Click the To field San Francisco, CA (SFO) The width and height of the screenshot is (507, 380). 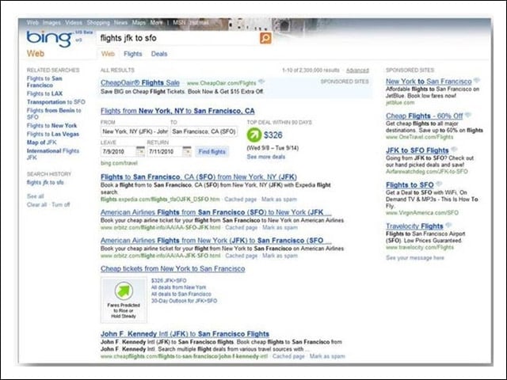(204, 131)
